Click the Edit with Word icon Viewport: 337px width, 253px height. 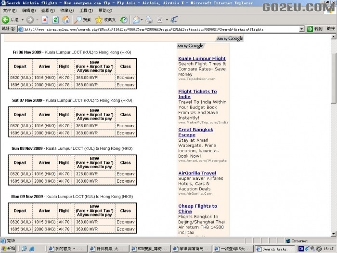(159, 20)
